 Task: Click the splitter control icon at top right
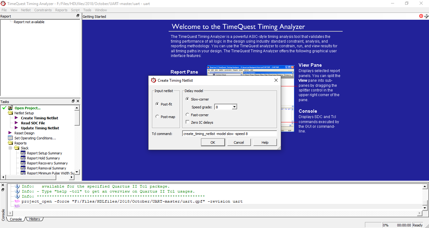coord(426,16)
